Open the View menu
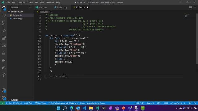198x111 pixels. (x=31, y=2)
